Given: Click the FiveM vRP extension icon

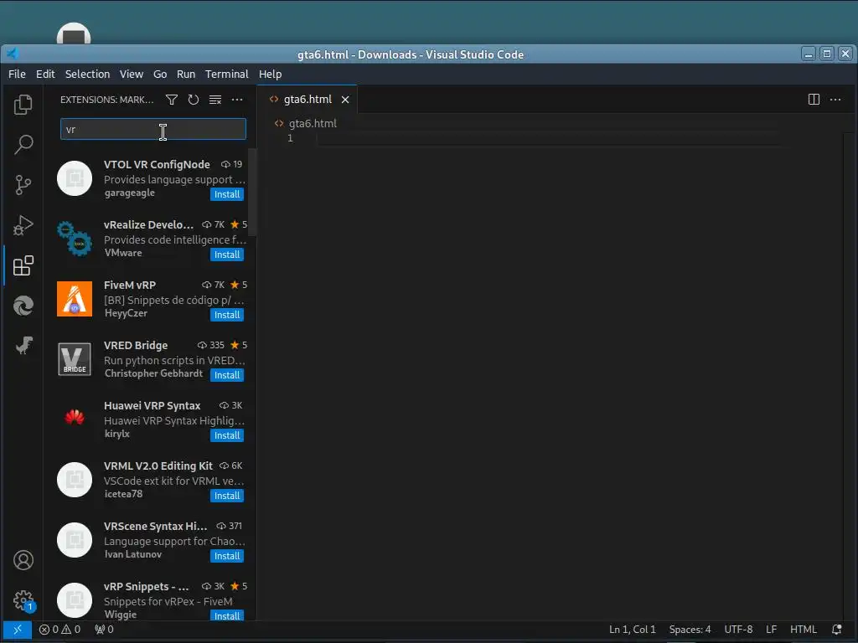Looking at the screenshot, I should 75,299.
